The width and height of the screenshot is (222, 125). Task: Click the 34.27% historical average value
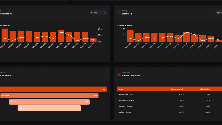pyautogui.click(x=208, y=106)
